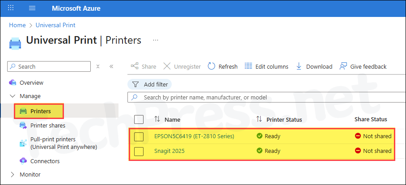
Task: Open the Snagit 2025 printer
Action: [x=169, y=151]
